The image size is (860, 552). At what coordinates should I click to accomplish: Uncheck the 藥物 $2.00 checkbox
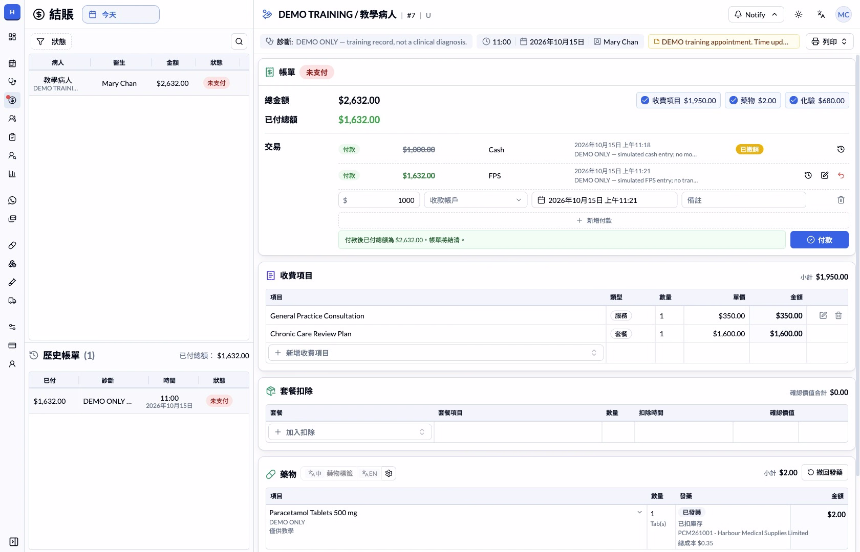pos(734,100)
